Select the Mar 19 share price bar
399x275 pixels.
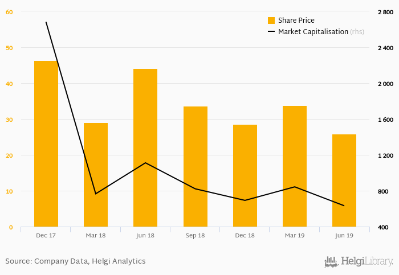click(295, 166)
